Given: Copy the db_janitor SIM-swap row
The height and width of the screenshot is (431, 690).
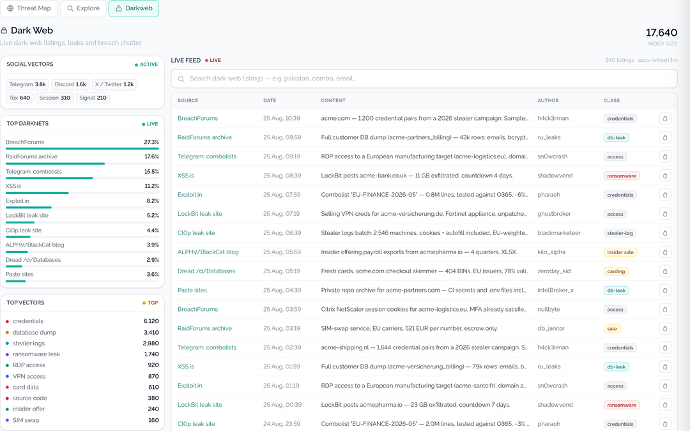Looking at the screenshot, I should coord(665,329).
